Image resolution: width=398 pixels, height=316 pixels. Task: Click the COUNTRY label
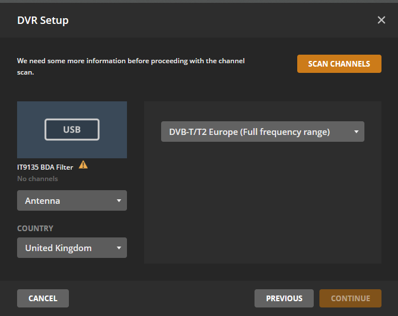click(x=35, y=228)
